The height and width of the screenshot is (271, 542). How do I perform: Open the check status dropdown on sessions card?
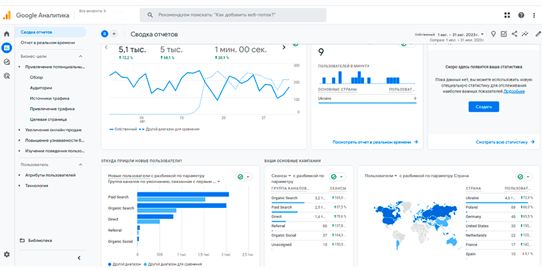click(x=337, y=177)
